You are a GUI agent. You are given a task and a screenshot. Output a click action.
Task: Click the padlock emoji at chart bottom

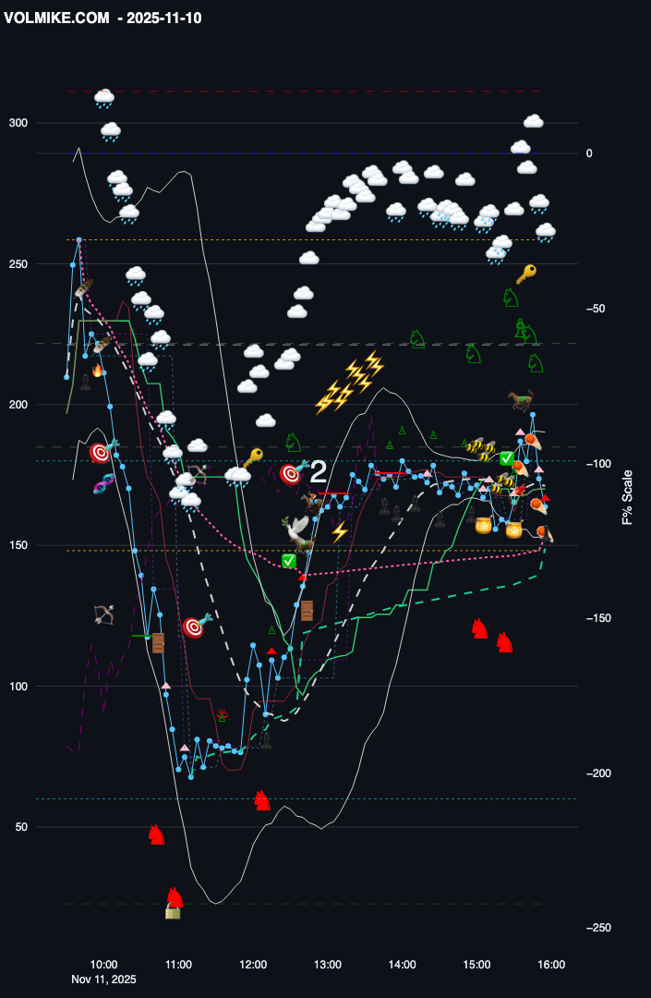[173, 912]
